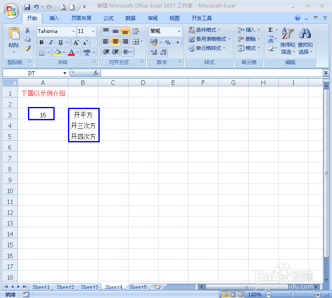332x298 pixels.
Task: Click the vertical scrollbar down arrow
Action: [326, 280]
